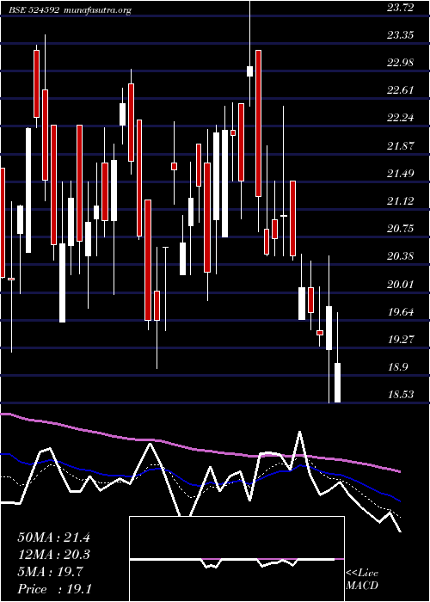The width and height of the screenshot is (430, 602).
Task: Click the 18.53 price axis label
Action: click(x=400, y=395)
